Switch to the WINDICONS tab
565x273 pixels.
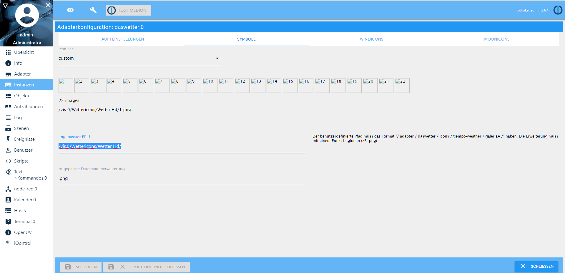371,39
